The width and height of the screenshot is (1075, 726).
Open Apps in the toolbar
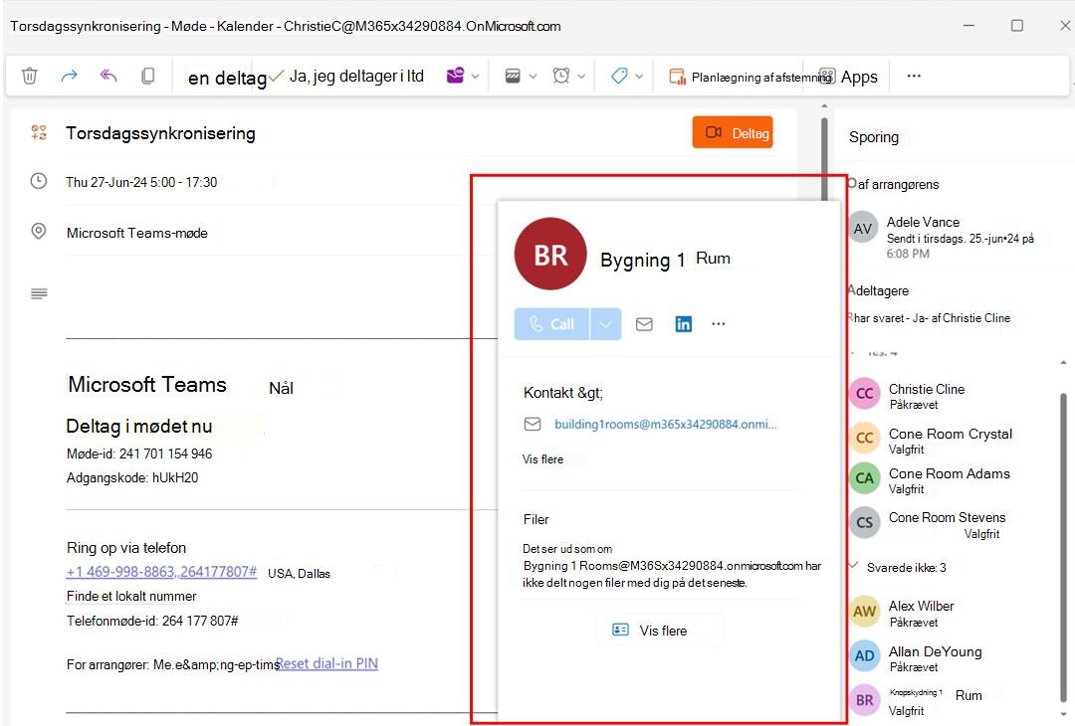pos(848,77)
